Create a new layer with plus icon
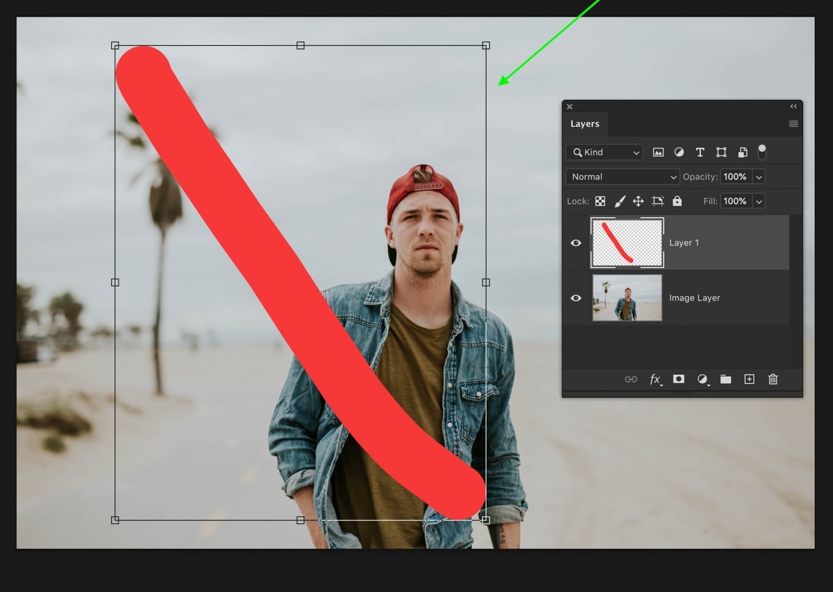The image size is (833, 592). point(749,379)
